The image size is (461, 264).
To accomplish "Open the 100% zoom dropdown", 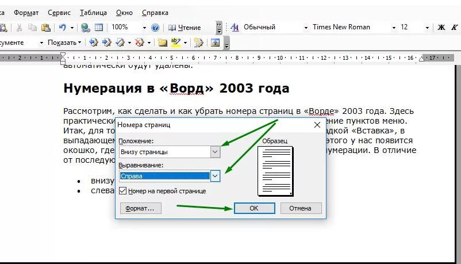I will (x=144, y=28).
